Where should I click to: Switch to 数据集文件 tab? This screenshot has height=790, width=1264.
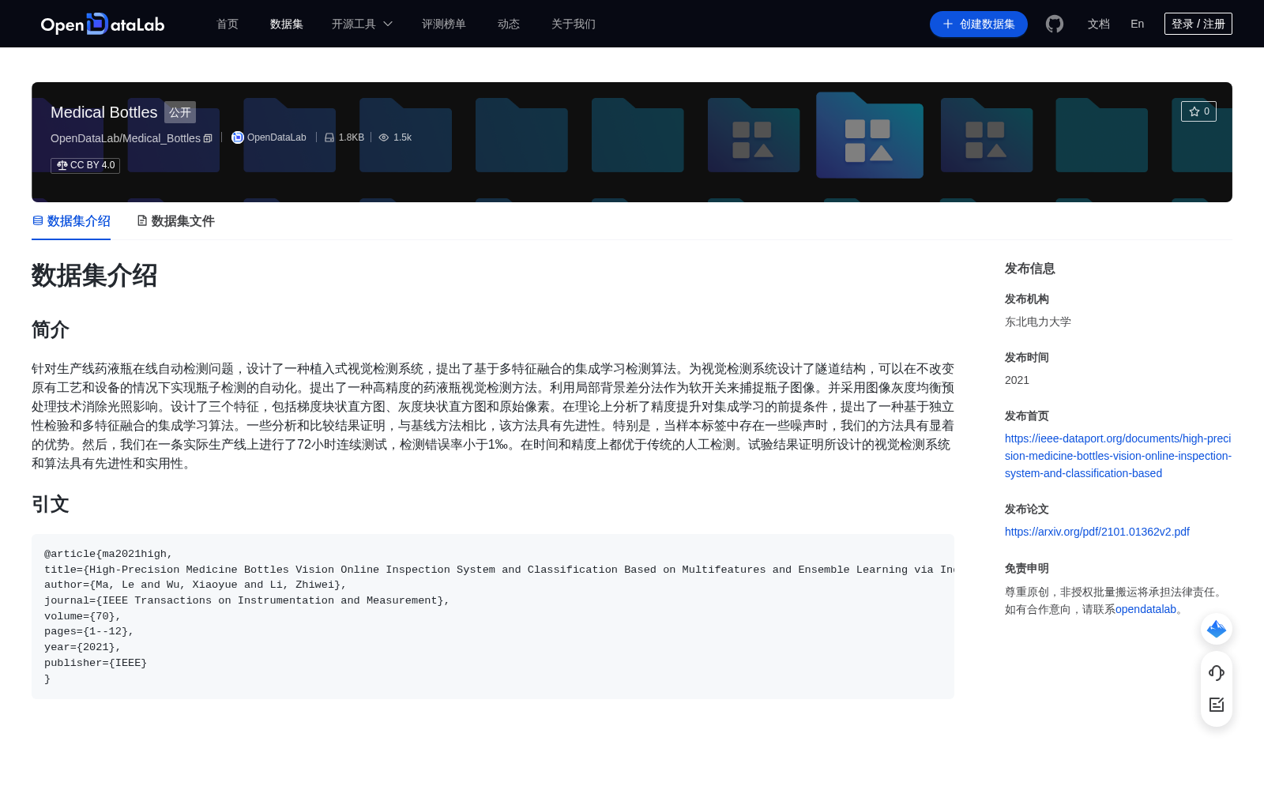(175, 221)
